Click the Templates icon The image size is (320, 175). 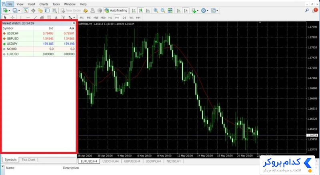point(213,11)
